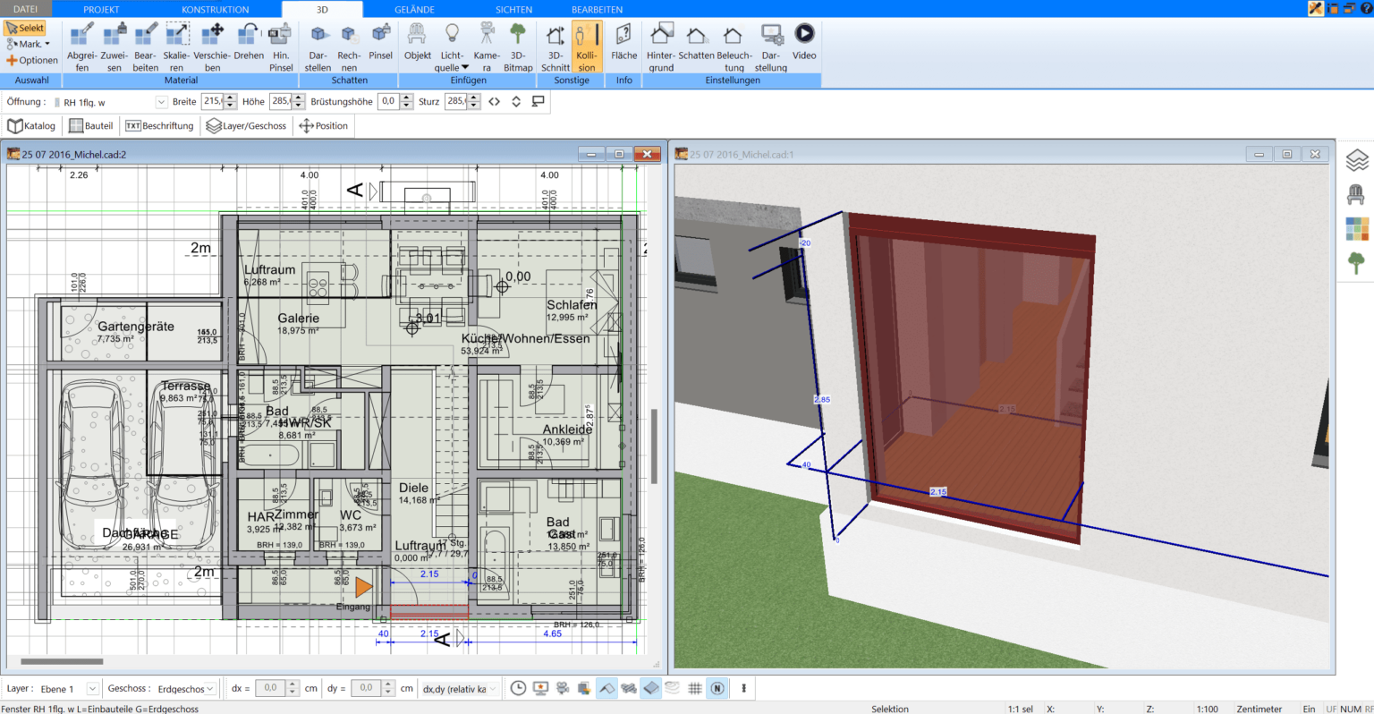Start the Video tool

(804, 41)
